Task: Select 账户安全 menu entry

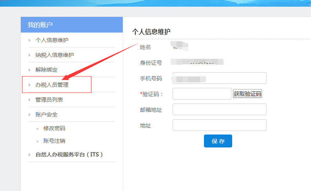Action: point(46,115)
